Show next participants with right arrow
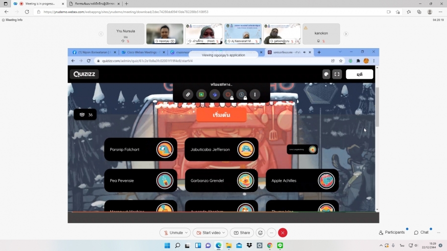The width and height of the screenshot is (447, 251). [x=346, y=34]
